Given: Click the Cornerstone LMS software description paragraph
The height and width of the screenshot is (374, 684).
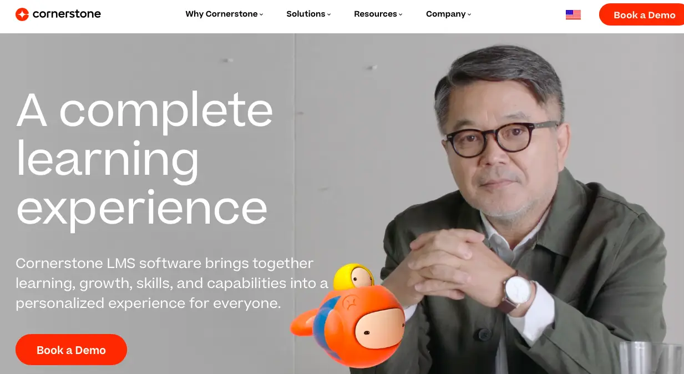Looking at the screenshot, I should (x=172, y=283).
